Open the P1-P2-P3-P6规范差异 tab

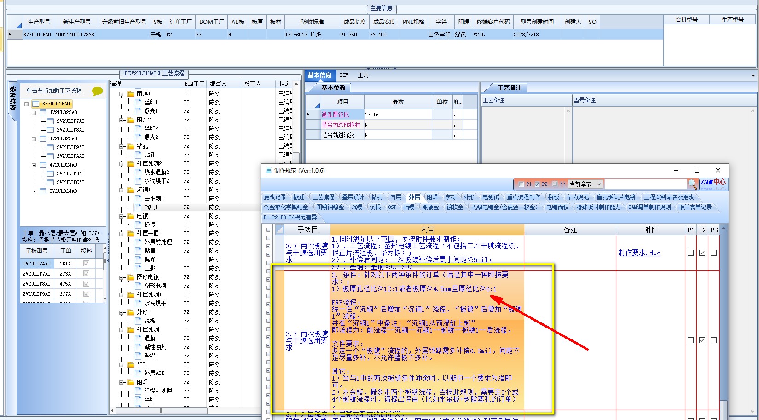290,217
